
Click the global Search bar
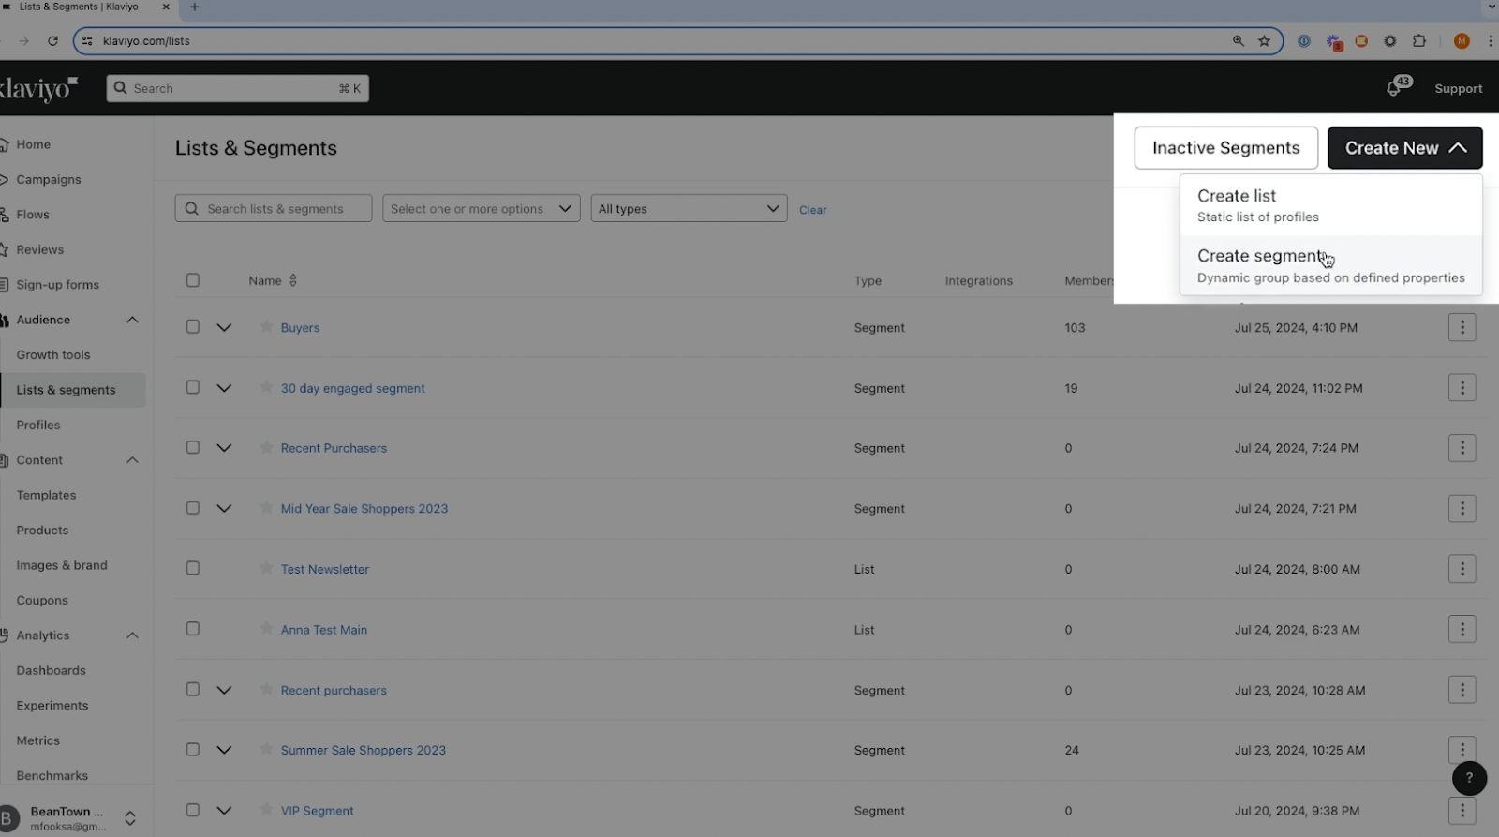coord(238,88)
